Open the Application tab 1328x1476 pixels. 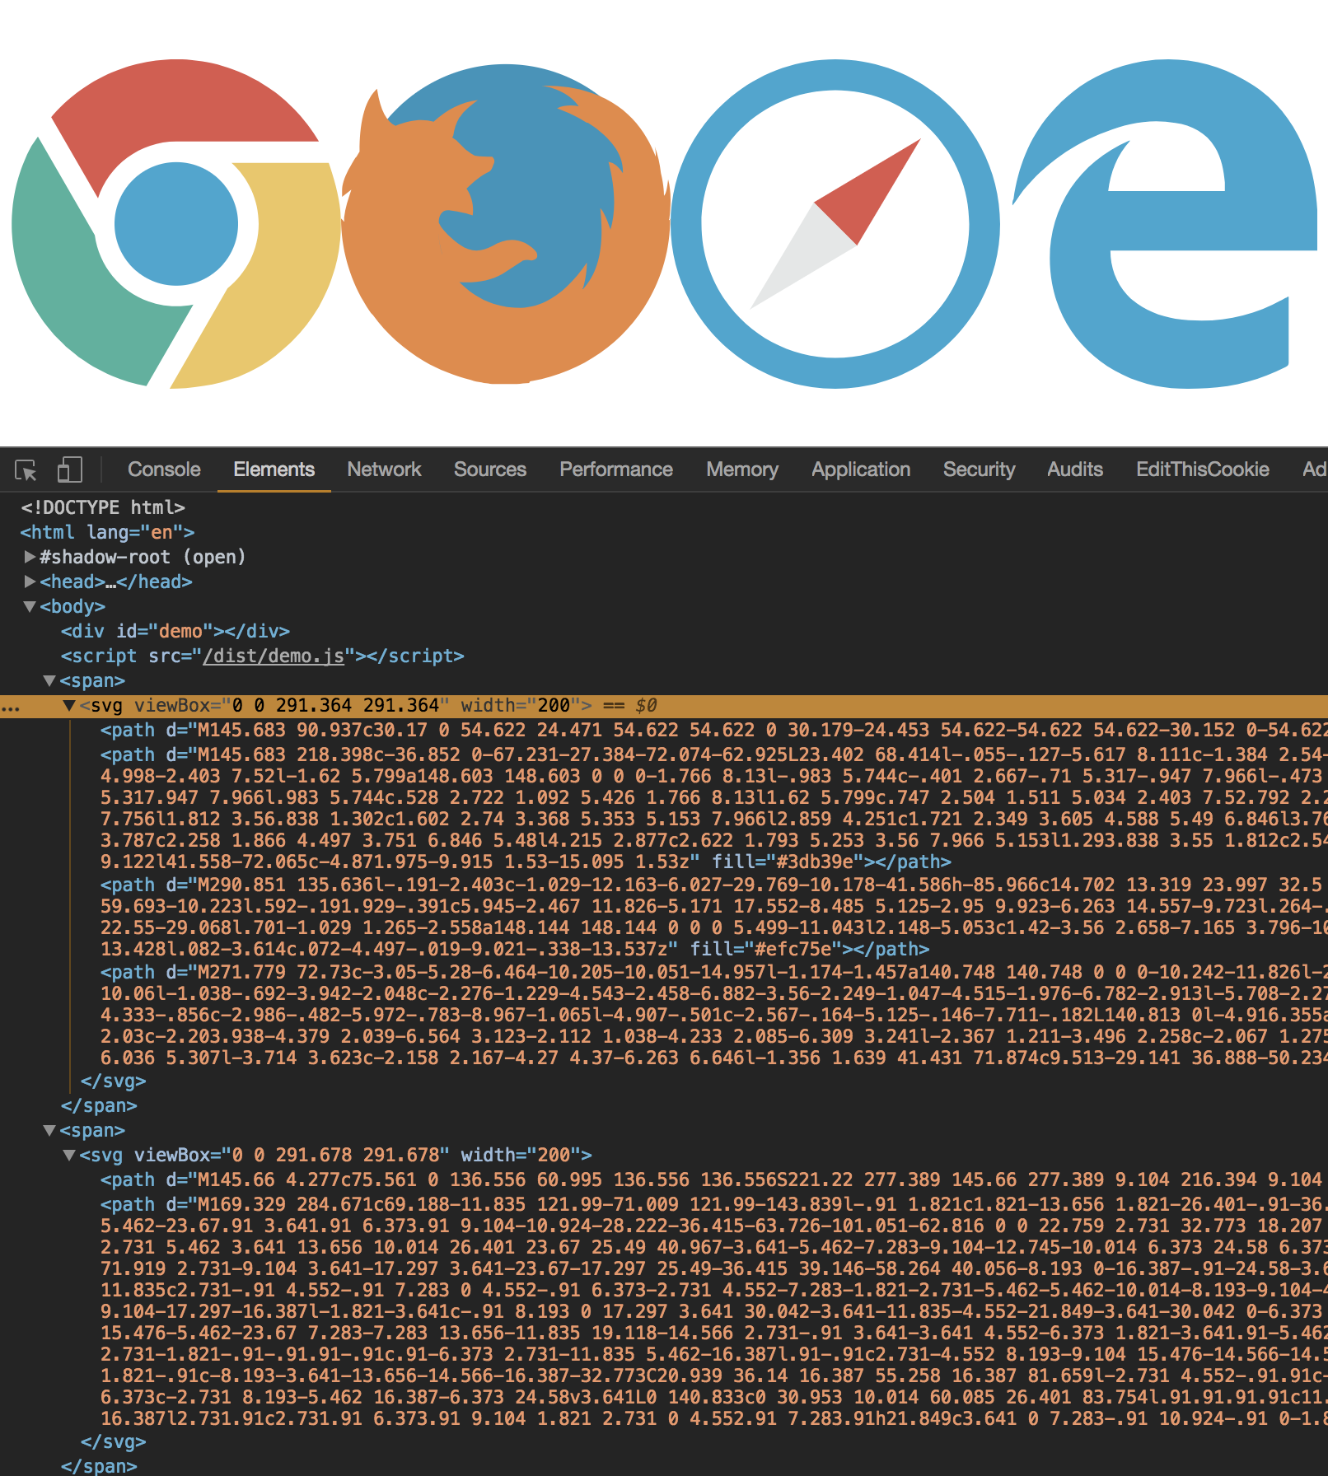pos(861,469)
